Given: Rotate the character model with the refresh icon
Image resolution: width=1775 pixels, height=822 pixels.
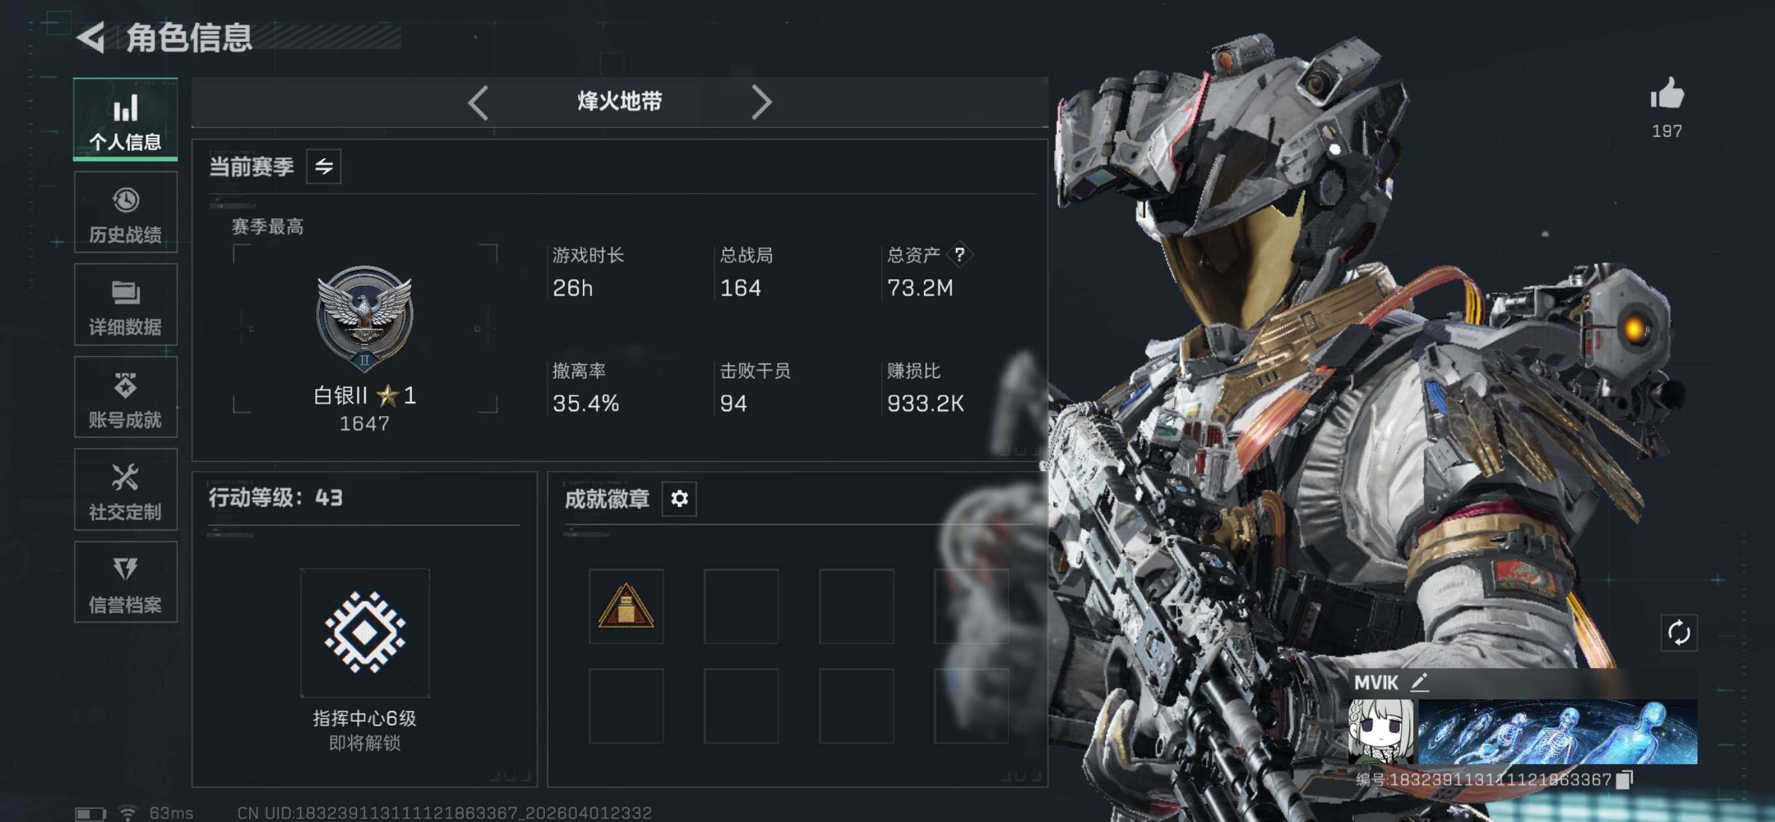Looking at the screenshot, I should (1678, 633).
